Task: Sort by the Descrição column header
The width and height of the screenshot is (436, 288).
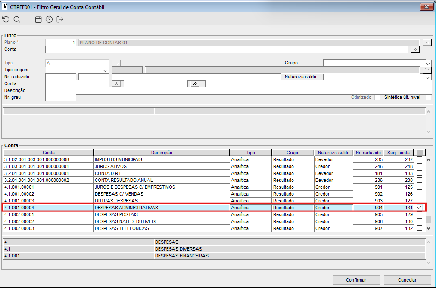Action: 162,153
